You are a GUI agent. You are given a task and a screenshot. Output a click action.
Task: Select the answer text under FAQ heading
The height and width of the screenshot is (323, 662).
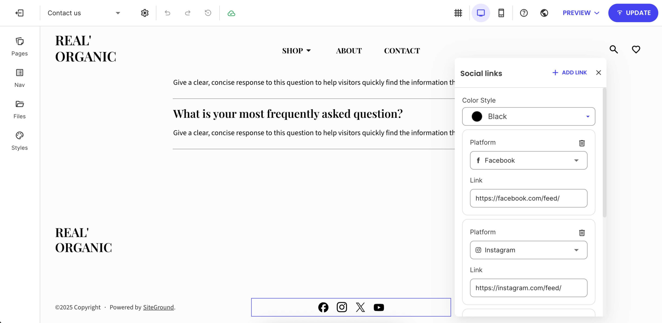point(314,133)
